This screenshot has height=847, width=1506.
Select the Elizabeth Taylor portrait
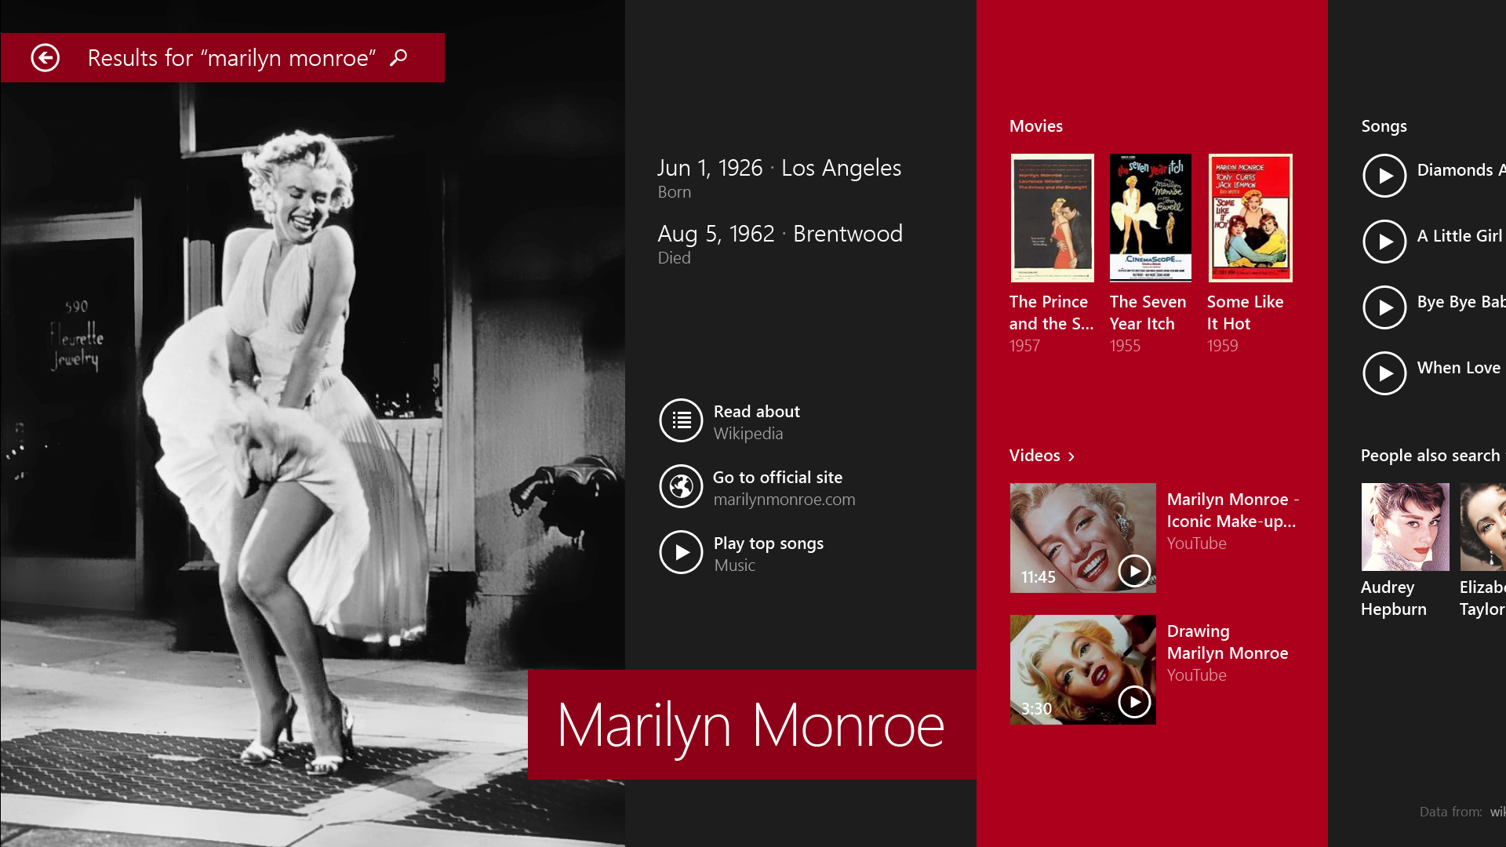(1482, 527)
